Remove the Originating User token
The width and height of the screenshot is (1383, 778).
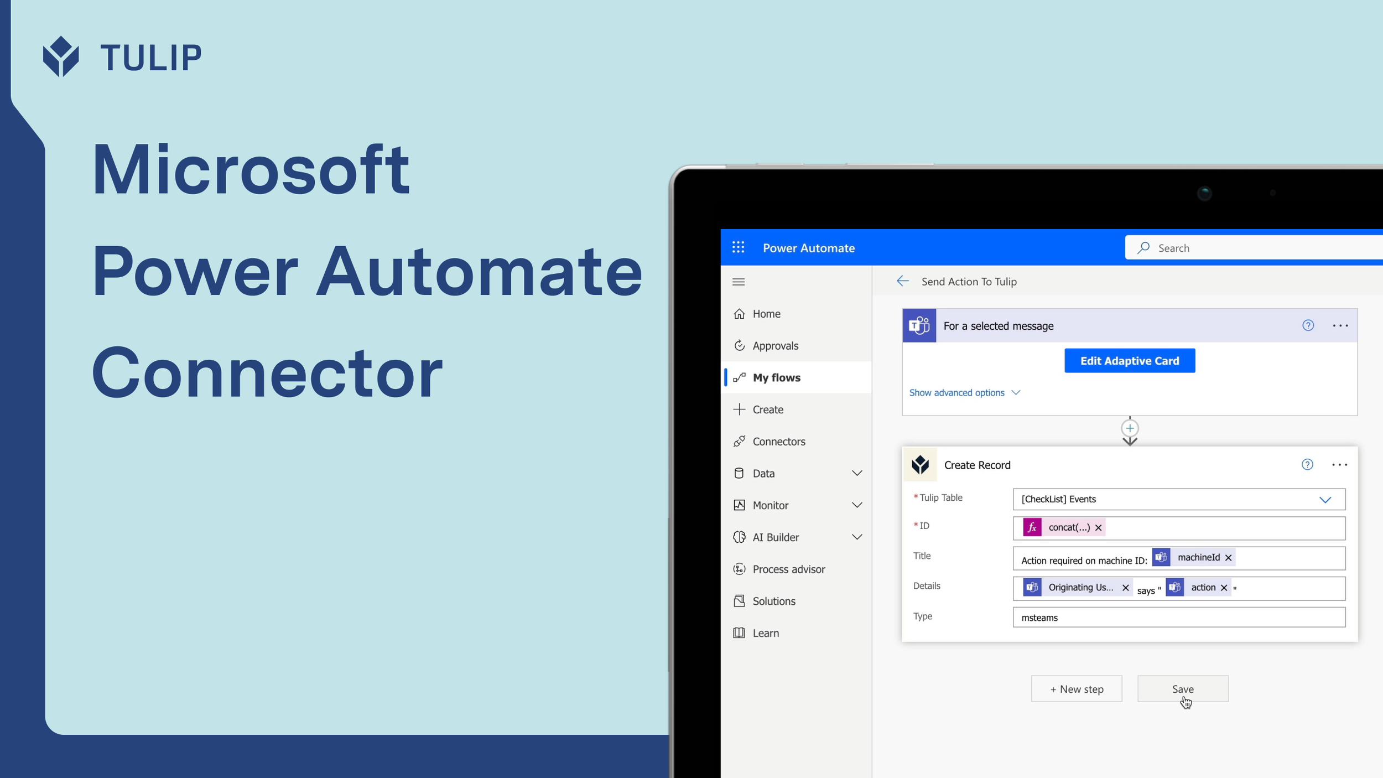pos(1125,588)
